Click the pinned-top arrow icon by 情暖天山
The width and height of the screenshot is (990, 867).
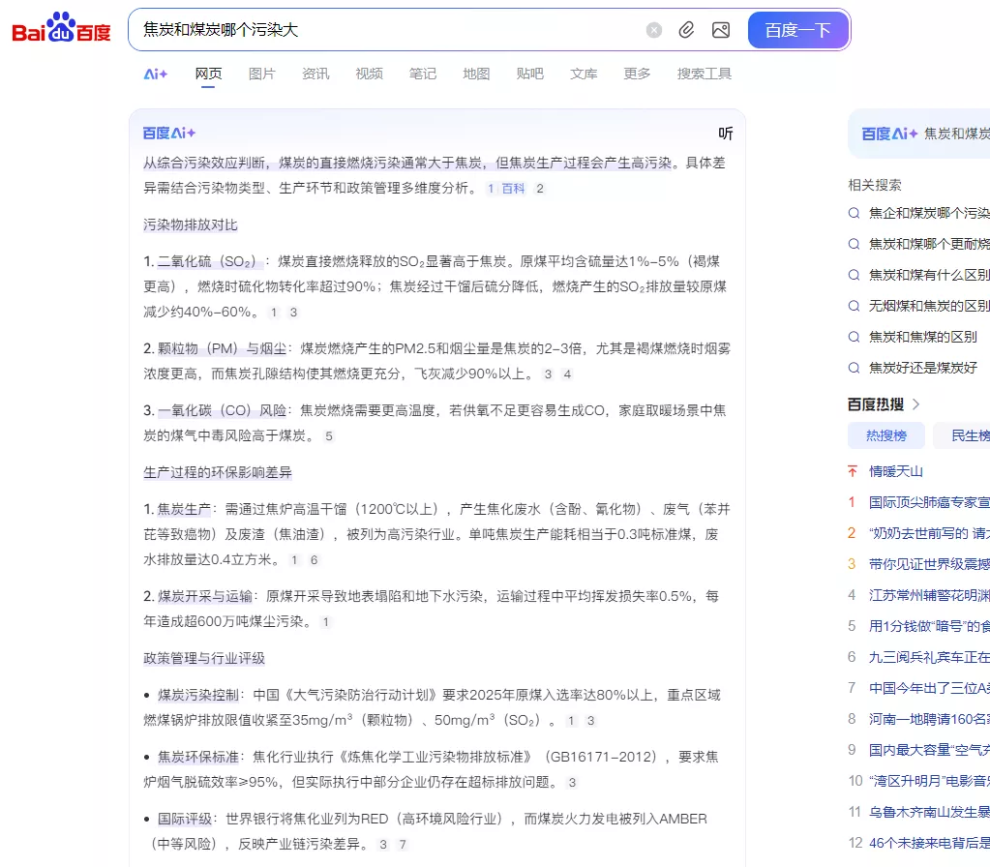(853, 471)
